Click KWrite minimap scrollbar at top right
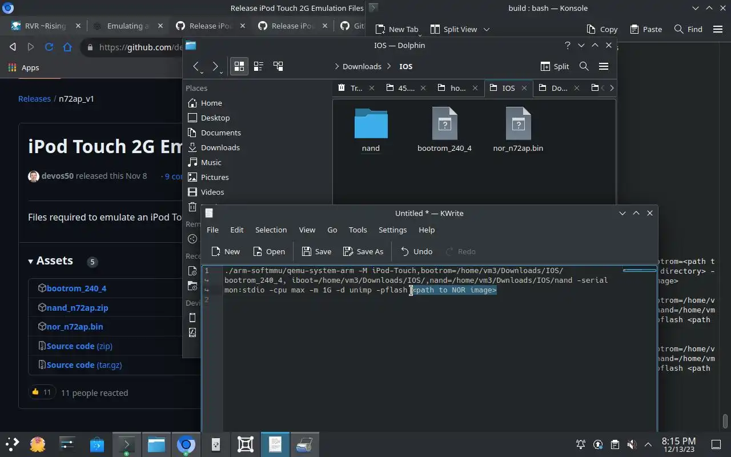 pos(639,270)
